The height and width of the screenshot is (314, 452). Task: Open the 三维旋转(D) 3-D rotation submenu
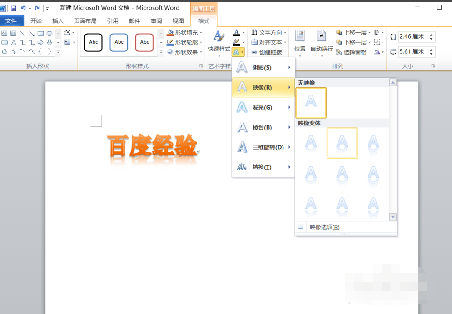263,147
